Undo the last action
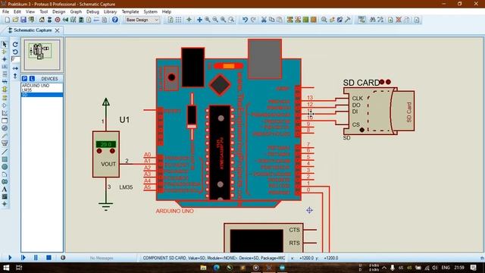 tap(245, 20)
